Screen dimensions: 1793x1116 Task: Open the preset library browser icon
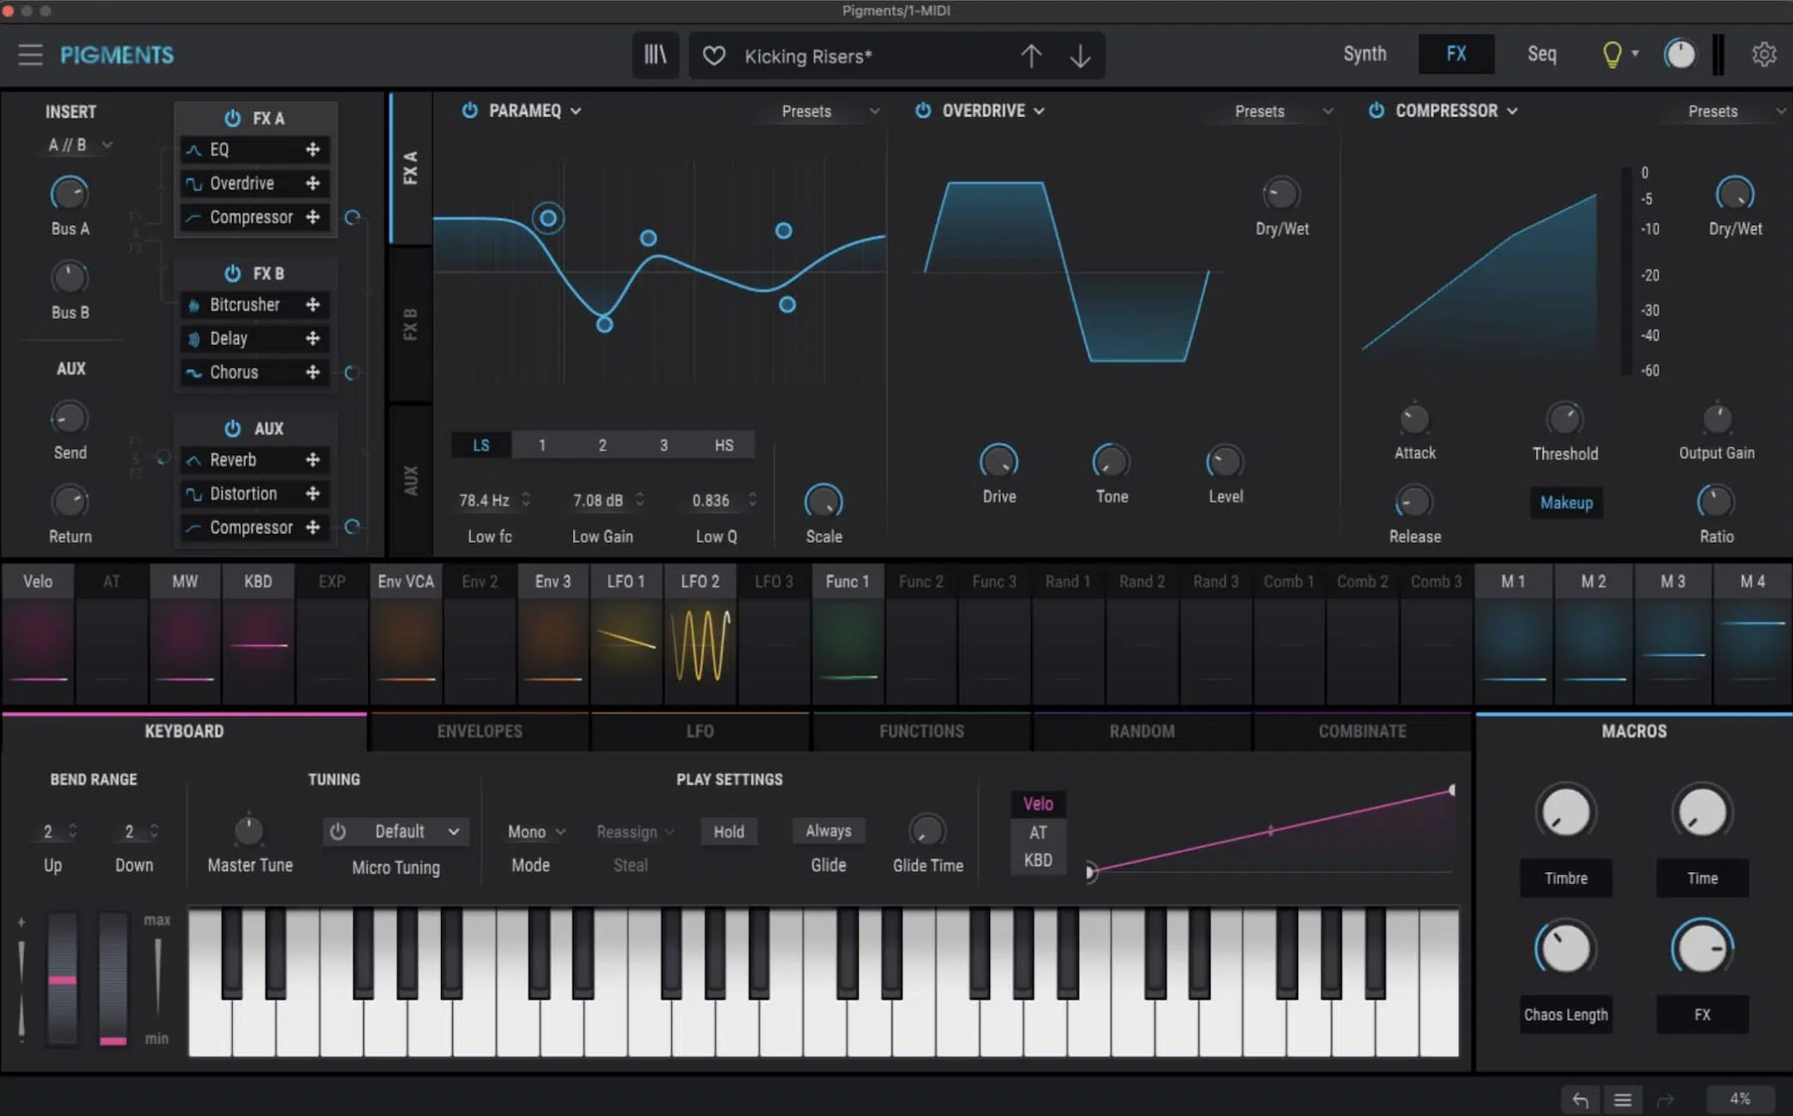(x=655, y=56)
